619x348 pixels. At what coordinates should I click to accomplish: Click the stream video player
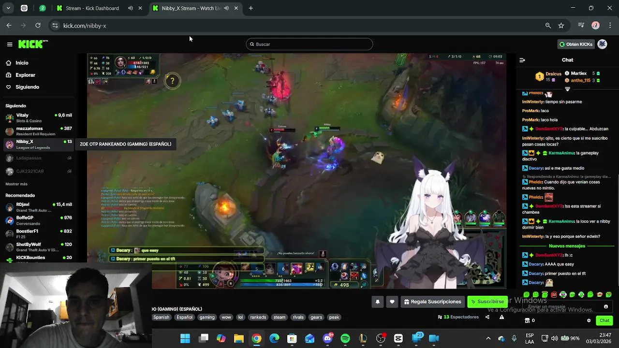pyautogui.click(x=296, y=171)
